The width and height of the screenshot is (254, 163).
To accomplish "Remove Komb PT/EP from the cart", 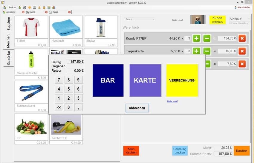I will [242, 38].
